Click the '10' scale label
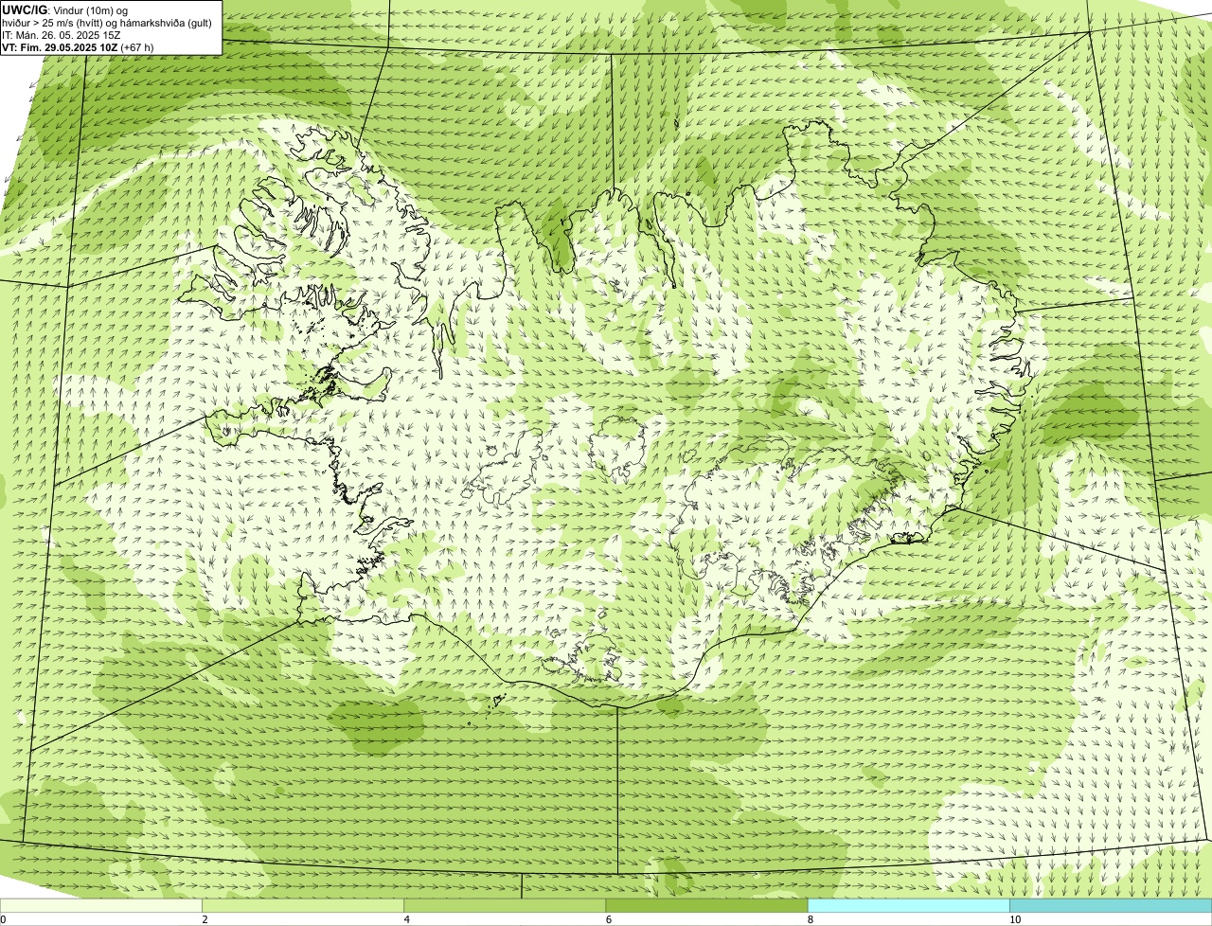This screenshot has height=926, width=1212. click(1014, 919)
